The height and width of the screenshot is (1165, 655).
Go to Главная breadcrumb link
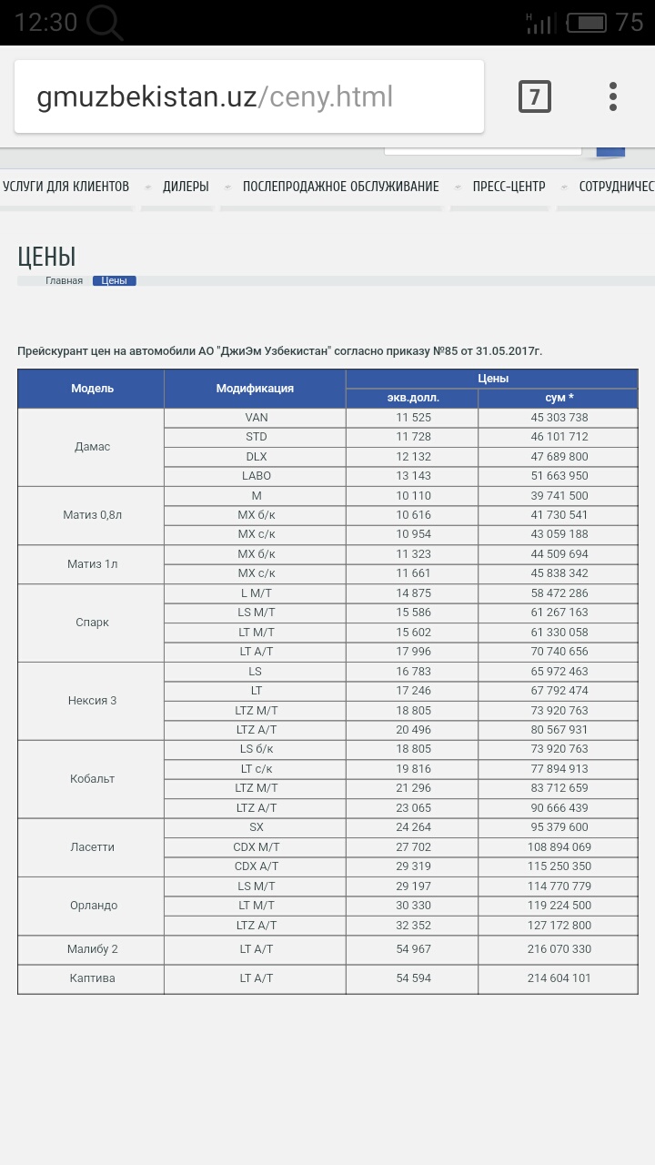[x=64, y=281]
